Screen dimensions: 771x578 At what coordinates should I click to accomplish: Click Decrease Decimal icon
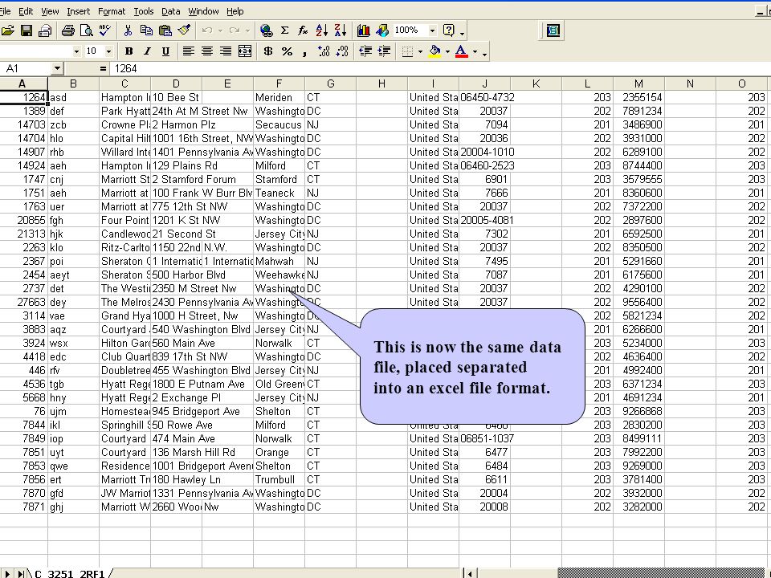343,51
